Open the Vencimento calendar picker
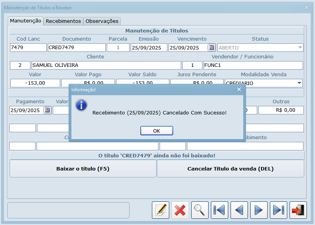The height and width of the screenshot is (225, 315). coord(211,48)
